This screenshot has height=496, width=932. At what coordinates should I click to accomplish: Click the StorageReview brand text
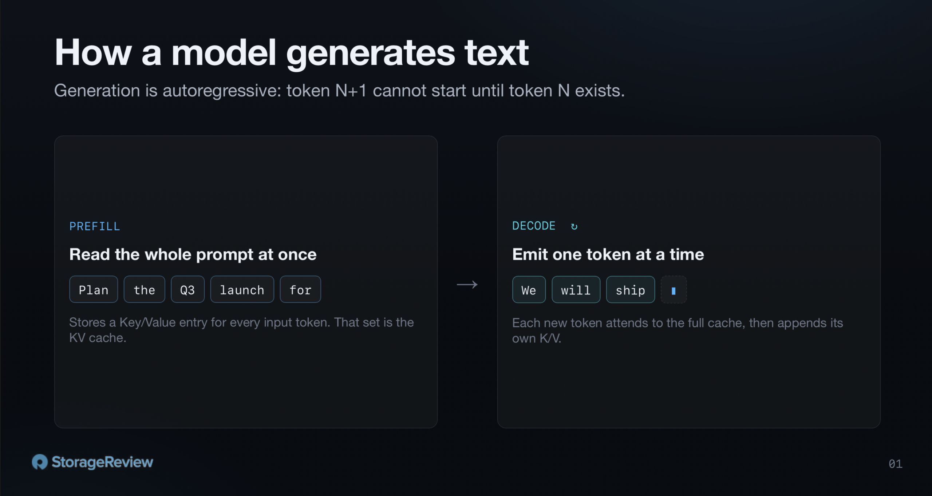[x=102, y=462]
